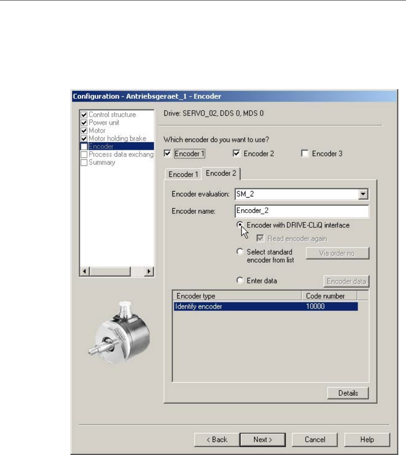The height and width of the screenshot is (455, 406).
Task: Click the Code number column header
Action: tap(330, 296)
